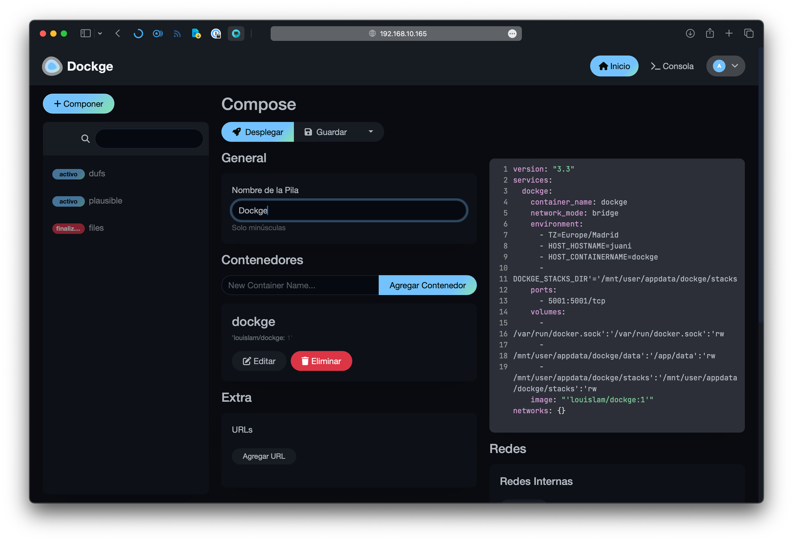Click the page vertical scrollbar
This screenshot has width=793, height=542.
(760, 185)
